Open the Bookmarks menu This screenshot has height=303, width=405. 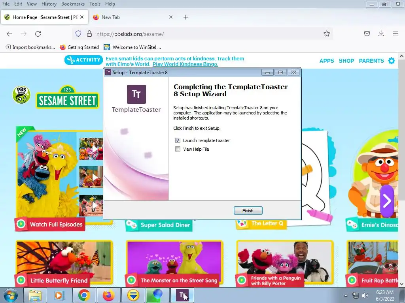[x=73, y=4]
